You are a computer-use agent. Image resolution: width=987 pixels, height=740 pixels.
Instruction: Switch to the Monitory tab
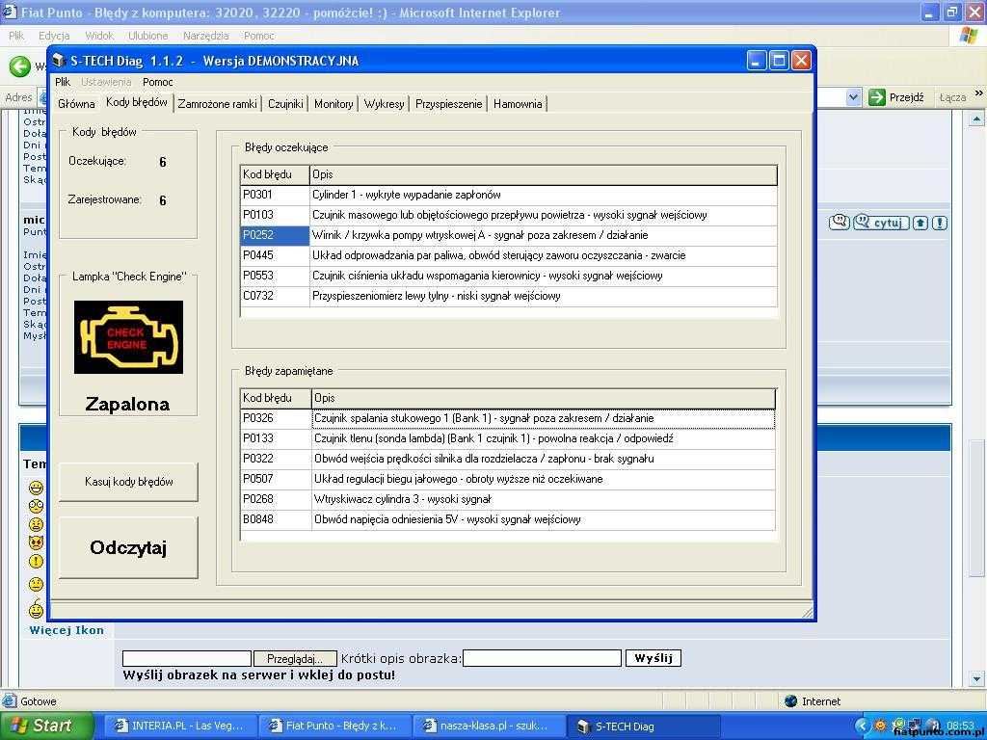[x=333, y=104]
